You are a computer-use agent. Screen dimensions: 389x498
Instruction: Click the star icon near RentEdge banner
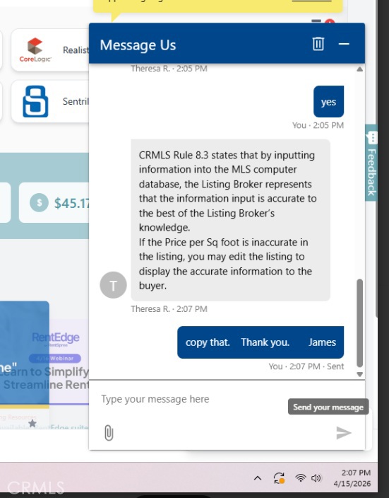coord(32,423)
